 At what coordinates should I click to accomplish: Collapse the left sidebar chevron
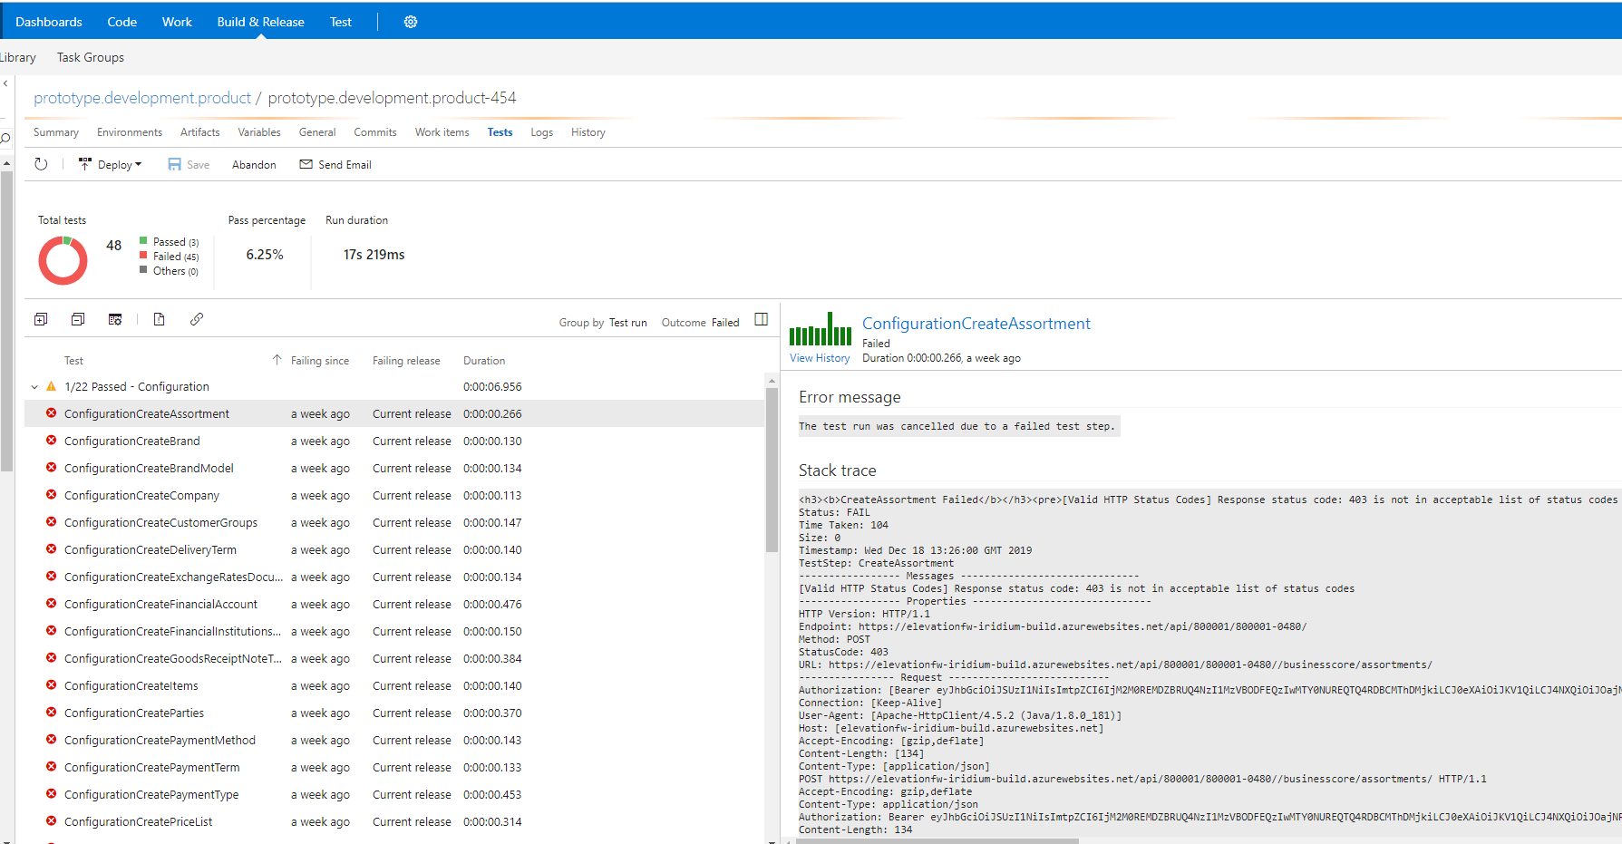click(5, 83)
